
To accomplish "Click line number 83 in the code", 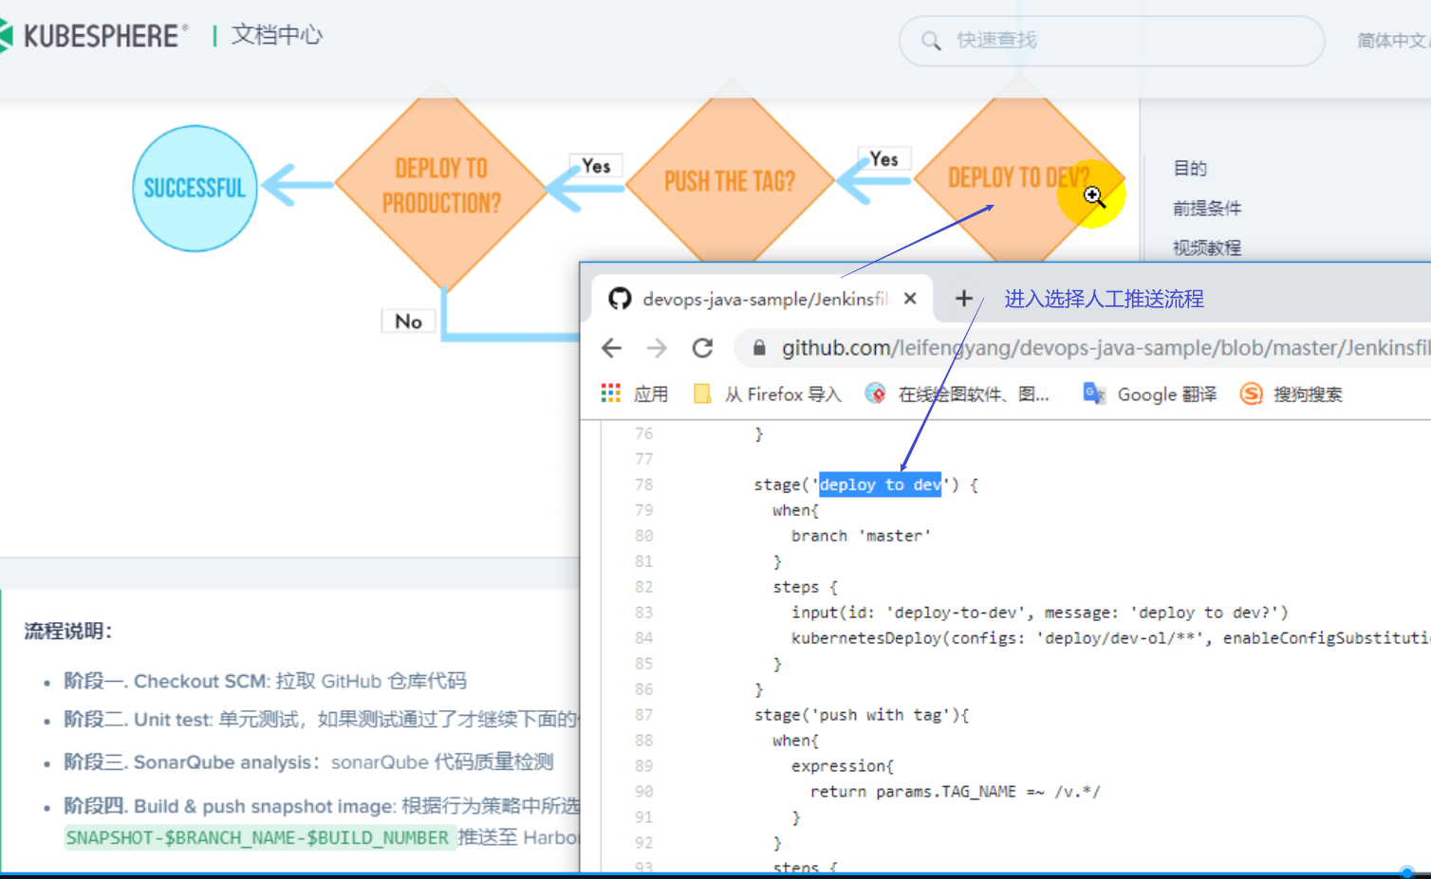I will pyautogui.click(x=644, y=613).
